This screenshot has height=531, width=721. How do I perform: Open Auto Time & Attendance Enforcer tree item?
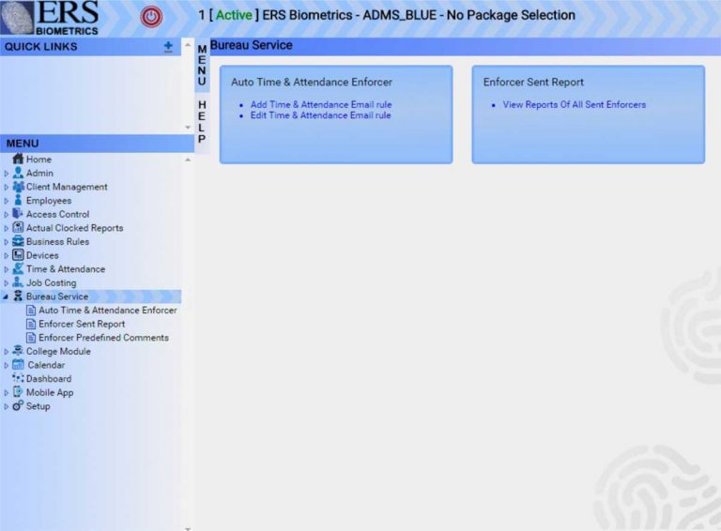click(108, 311)
